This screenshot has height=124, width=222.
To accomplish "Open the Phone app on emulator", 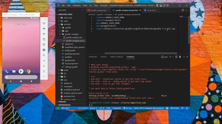I will point(7,71).
